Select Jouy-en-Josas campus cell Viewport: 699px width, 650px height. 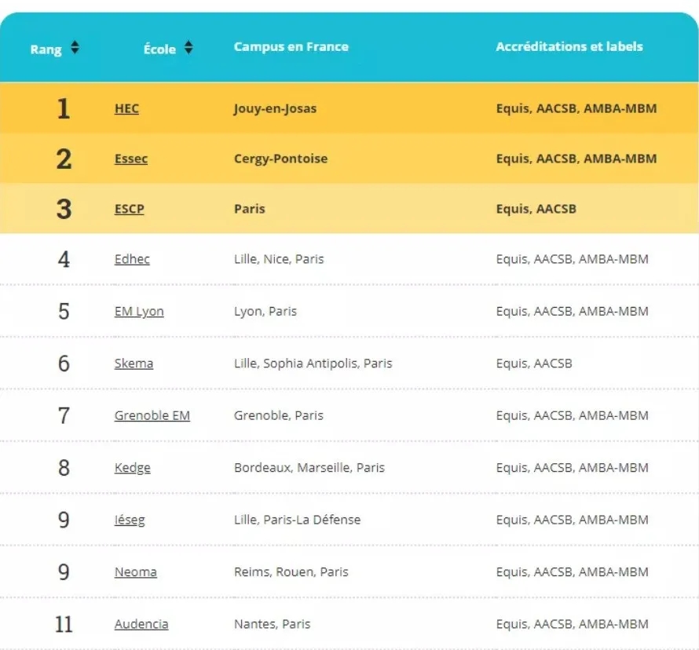[275, 108]
